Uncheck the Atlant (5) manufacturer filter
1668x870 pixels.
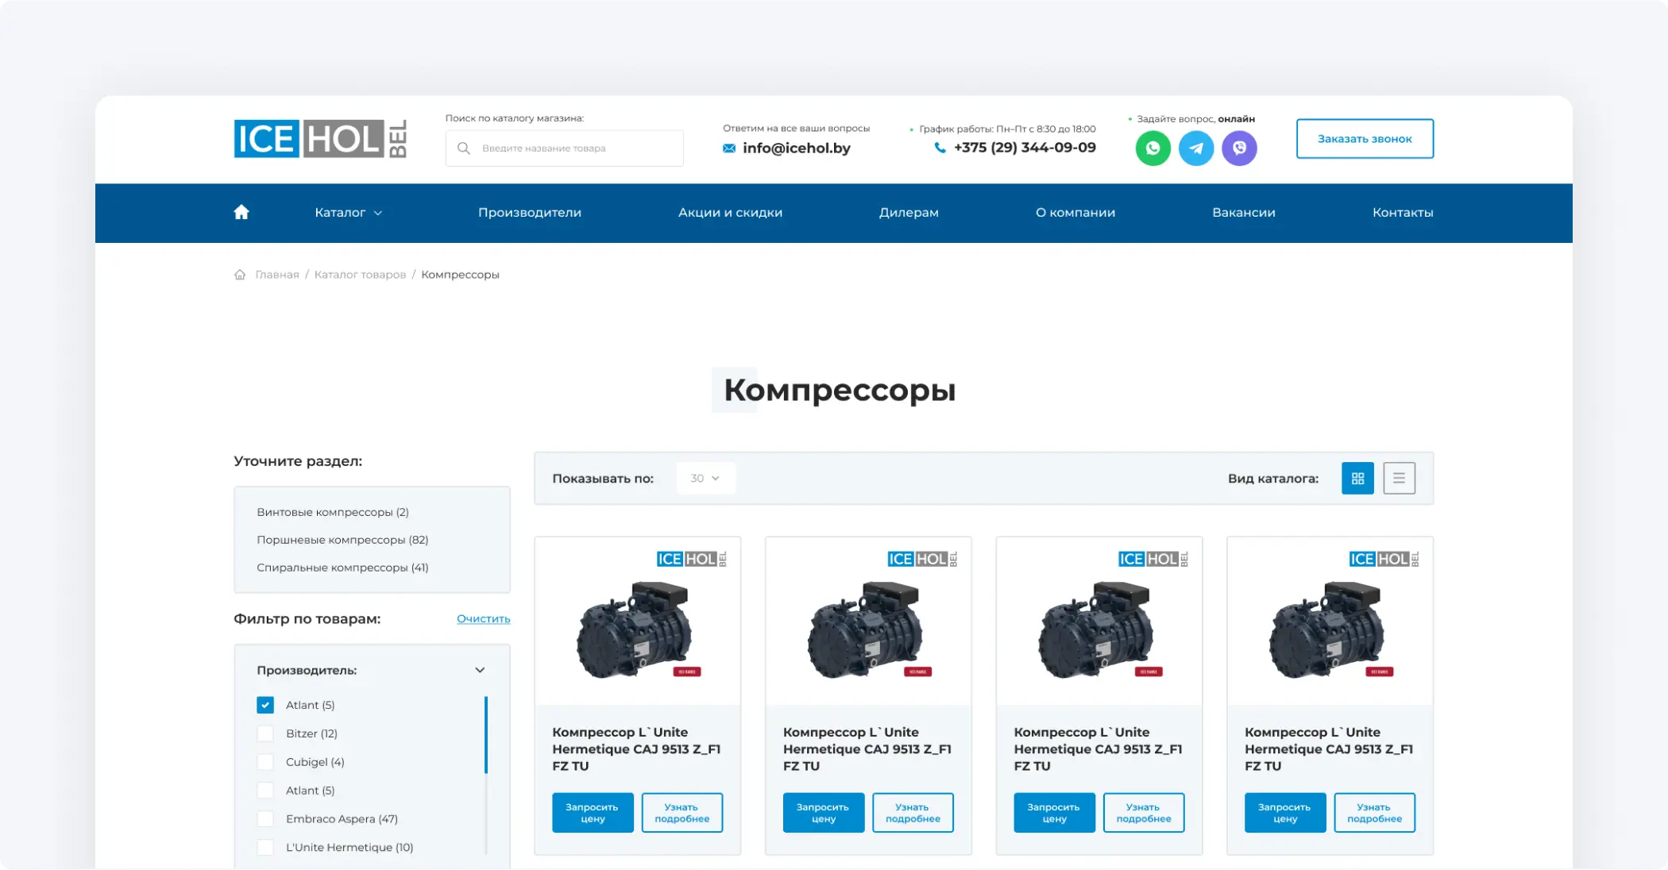pos(264,704)
